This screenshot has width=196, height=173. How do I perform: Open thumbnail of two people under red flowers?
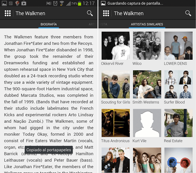coord(116,160)
